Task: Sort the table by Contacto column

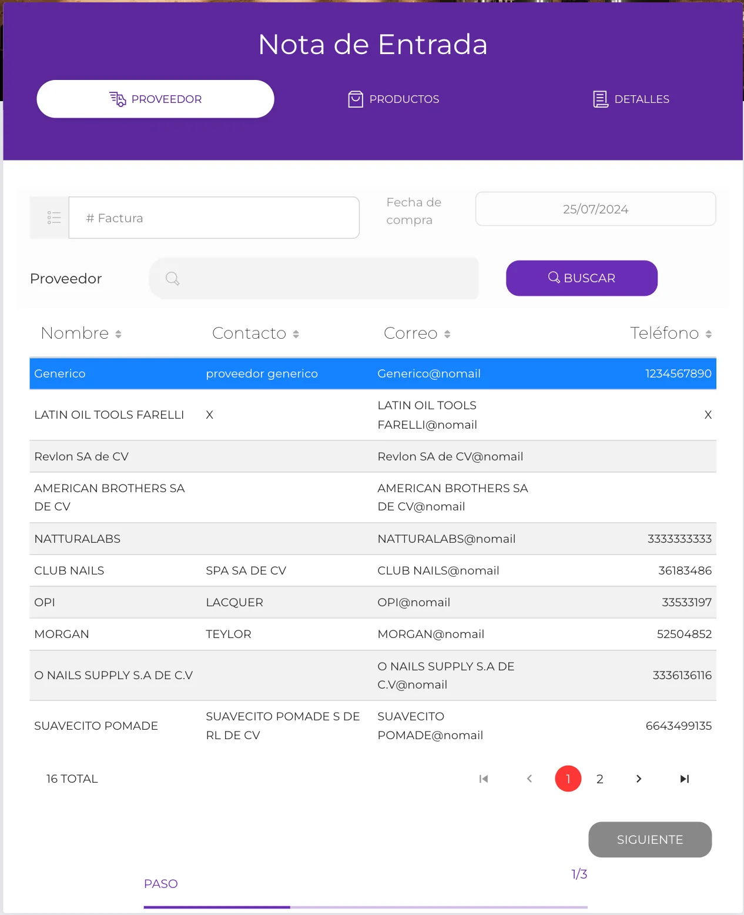Action: coord(256,333)
